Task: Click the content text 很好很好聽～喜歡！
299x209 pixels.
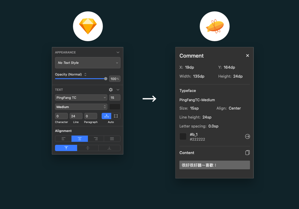Action: tap(214, 165)
